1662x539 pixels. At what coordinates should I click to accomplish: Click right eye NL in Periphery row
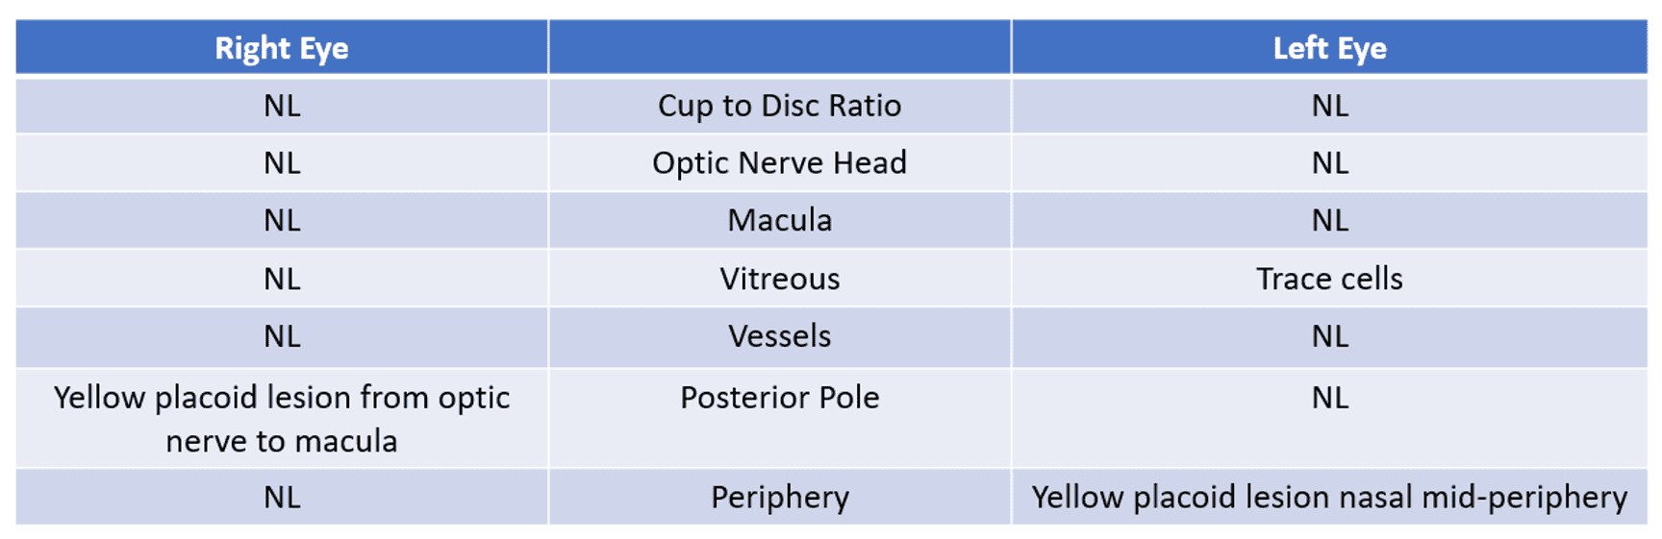tap(282, 497)
